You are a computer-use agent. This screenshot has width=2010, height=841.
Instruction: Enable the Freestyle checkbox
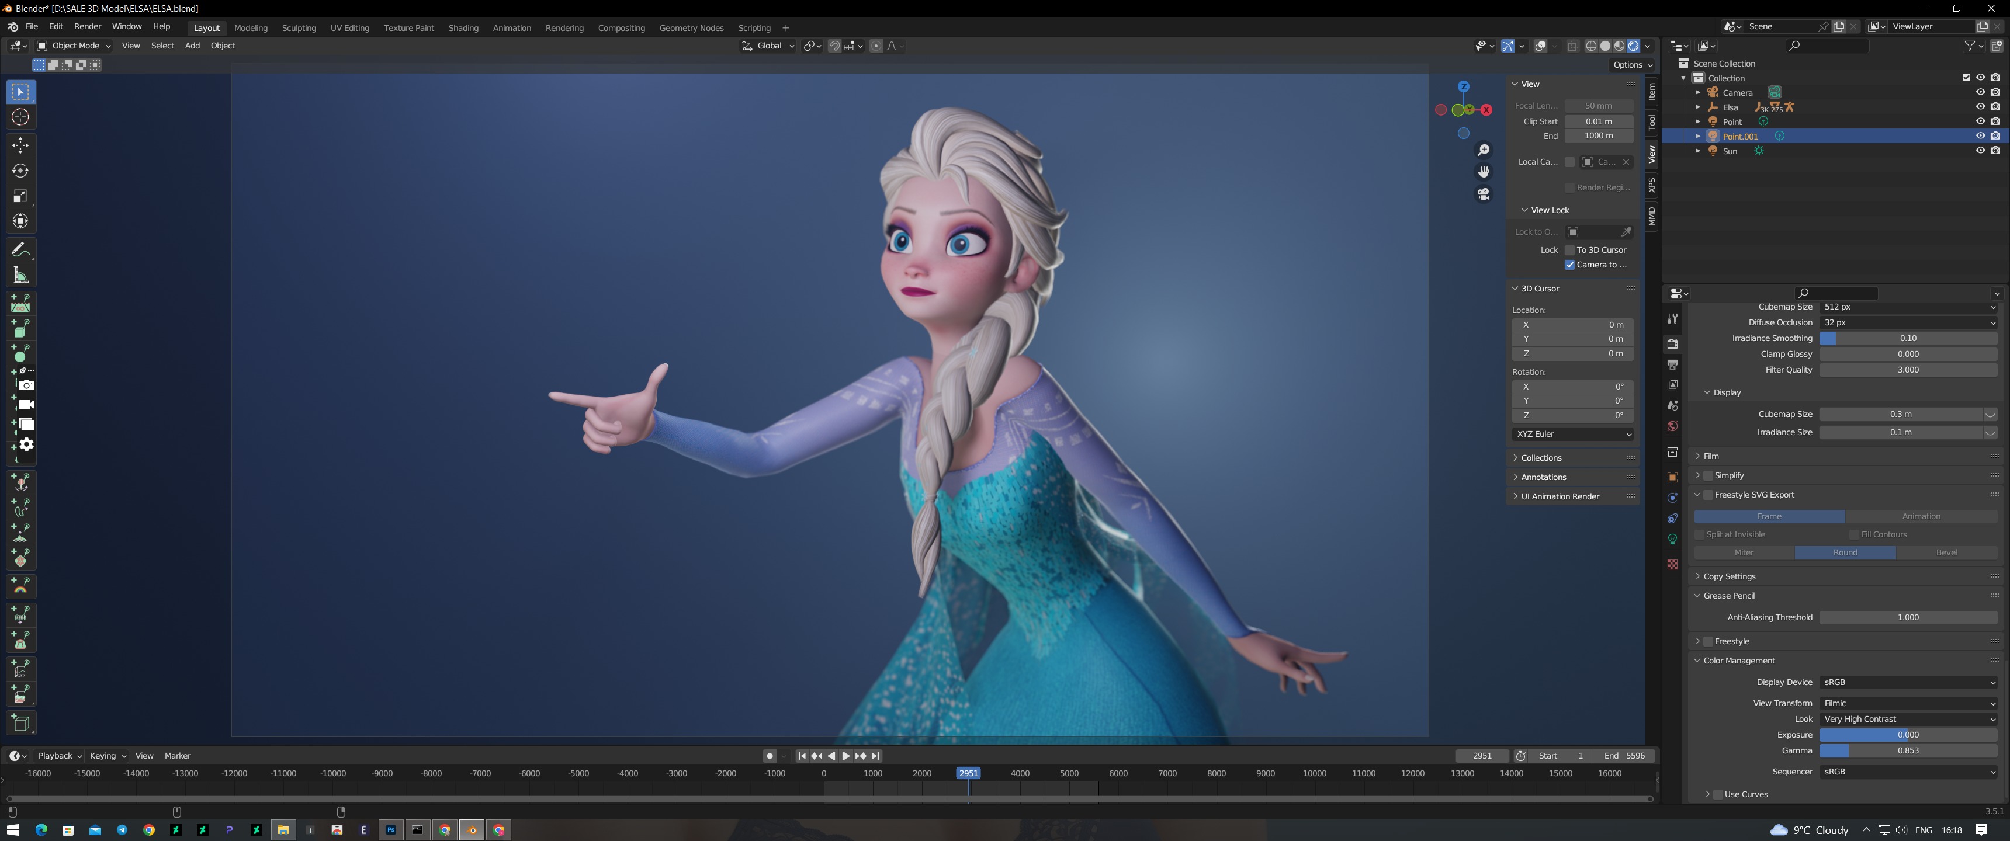[x=1708, y=641]
